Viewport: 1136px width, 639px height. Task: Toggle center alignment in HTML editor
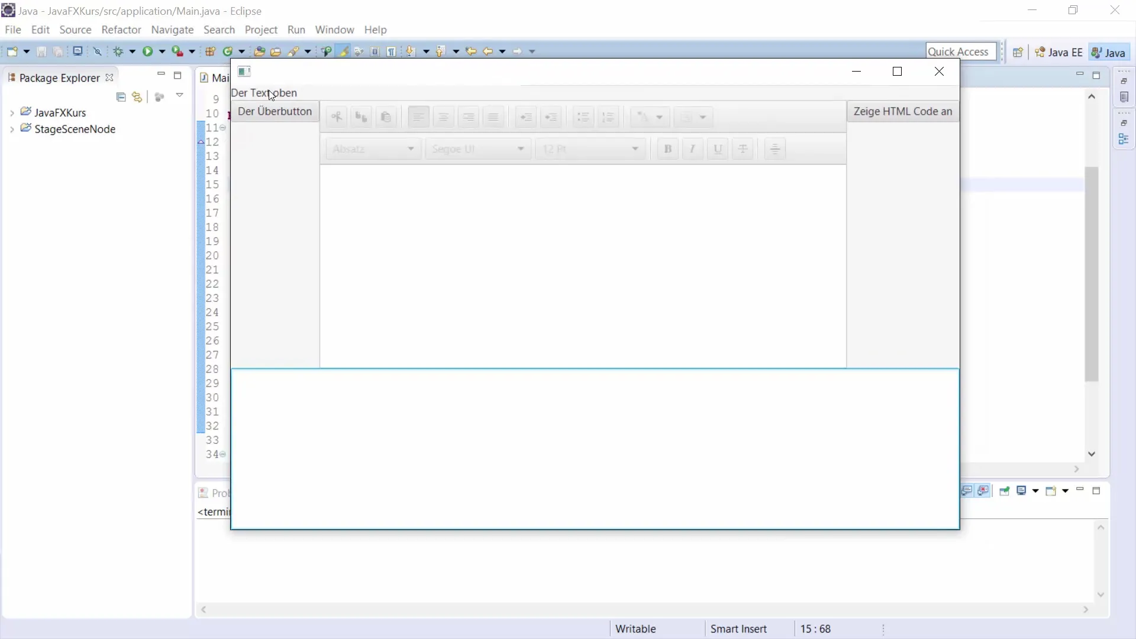[443, 117]
